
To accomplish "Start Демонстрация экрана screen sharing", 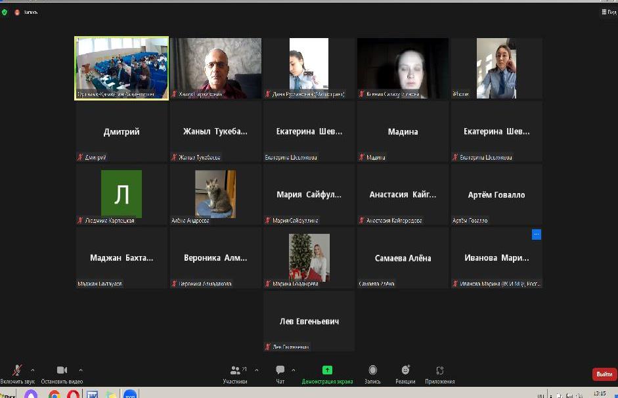I will [327, 371].
